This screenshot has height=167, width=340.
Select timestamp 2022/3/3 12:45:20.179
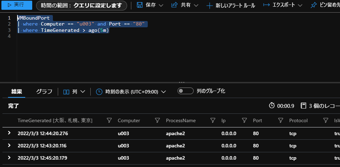point(42,158)
